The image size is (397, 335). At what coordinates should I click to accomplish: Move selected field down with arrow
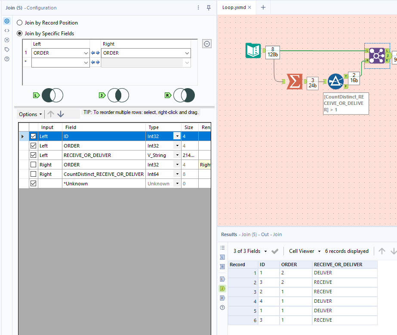click(x=61, y=114)
